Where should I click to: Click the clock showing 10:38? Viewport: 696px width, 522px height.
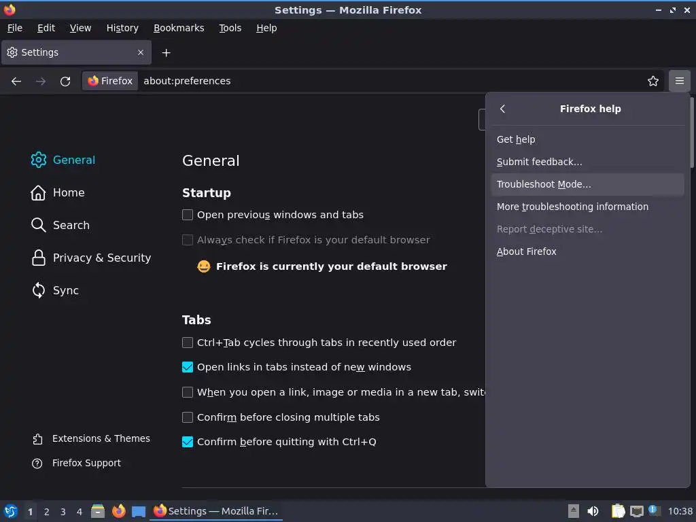(680, 511)
